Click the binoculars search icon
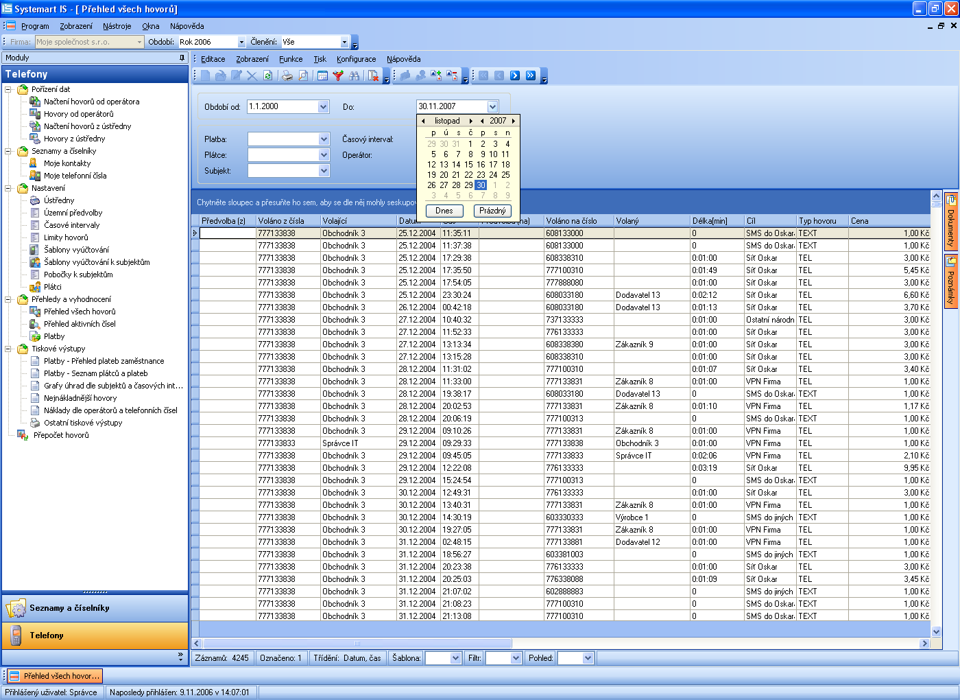The image size is (960, 700). pyautogui.click(x=354, y=75)
